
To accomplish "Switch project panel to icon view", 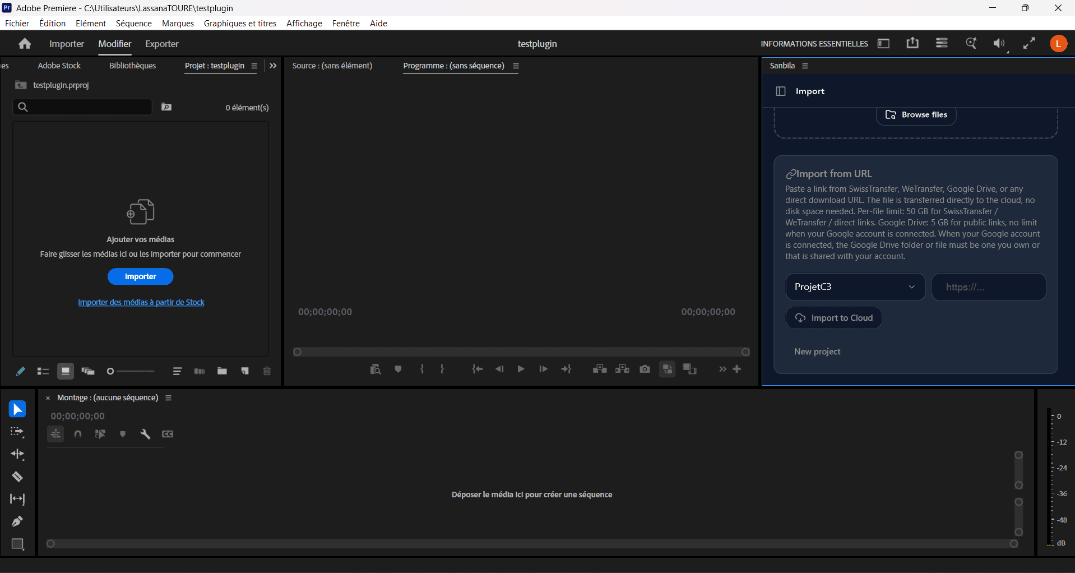I will [66, 371].
